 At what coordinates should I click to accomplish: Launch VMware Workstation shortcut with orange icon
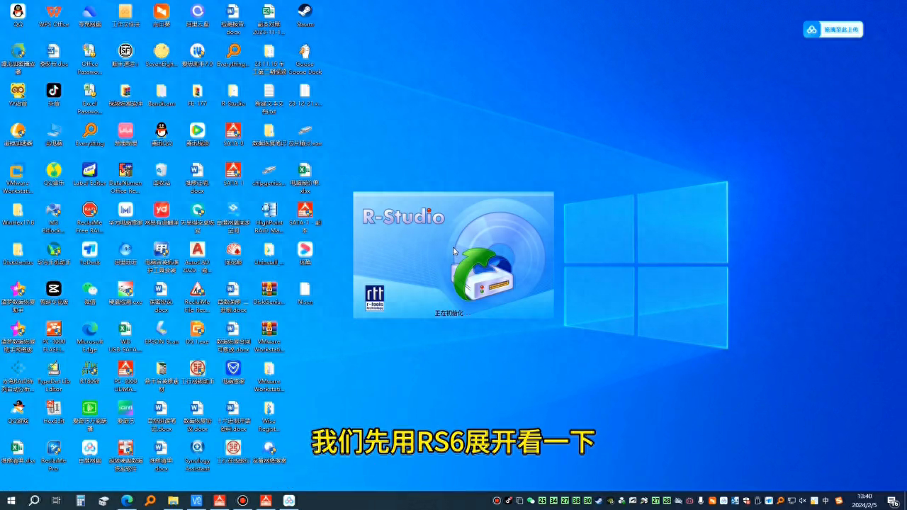click(17, 171)
